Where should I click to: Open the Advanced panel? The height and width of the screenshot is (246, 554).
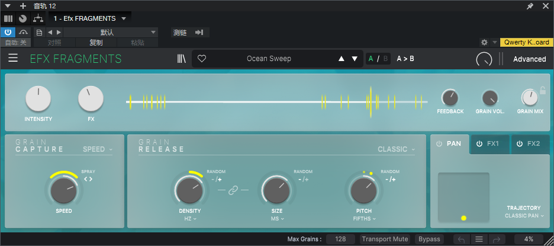530,59
